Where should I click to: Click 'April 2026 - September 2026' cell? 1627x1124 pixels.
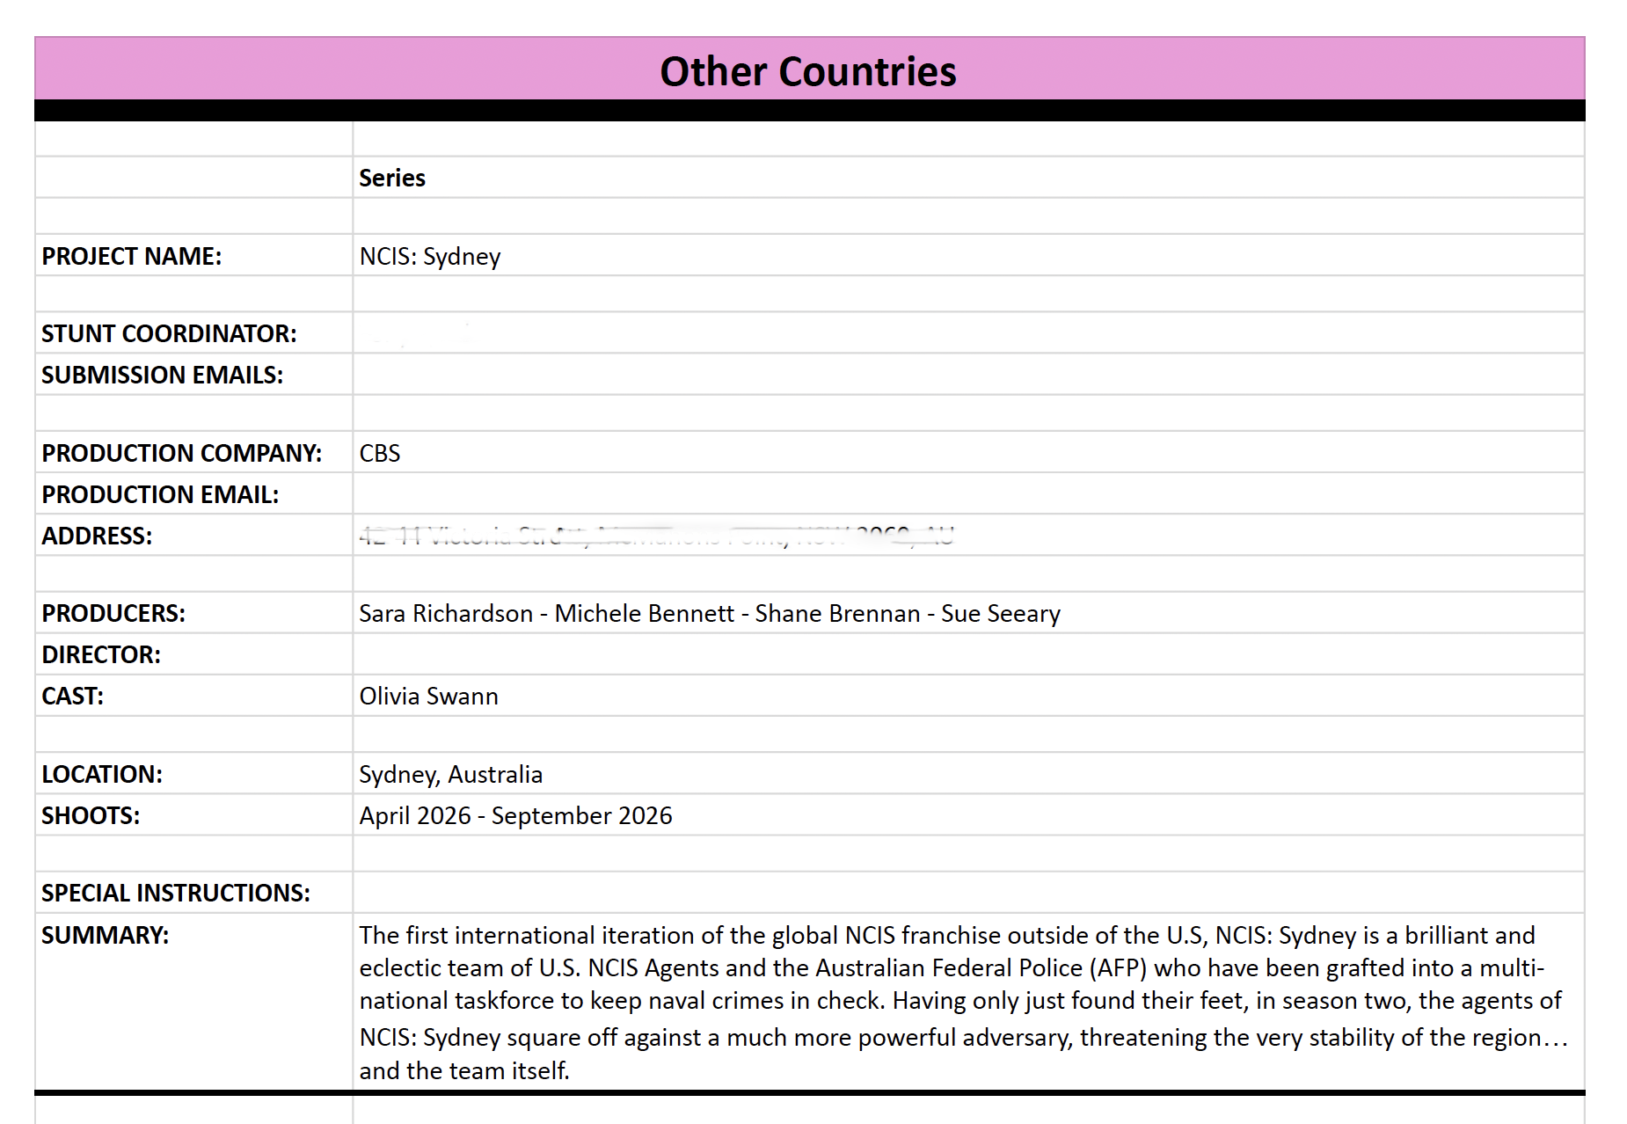(968, 815)
